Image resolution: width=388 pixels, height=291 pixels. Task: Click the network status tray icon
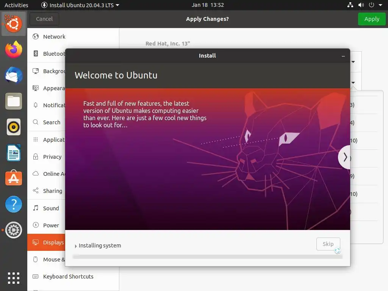350,5
